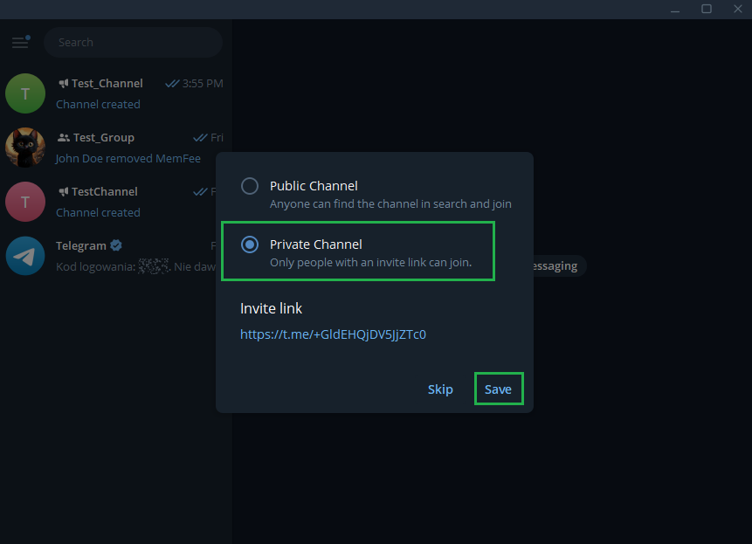Select the Public Channel radio button

click(250, 186)
